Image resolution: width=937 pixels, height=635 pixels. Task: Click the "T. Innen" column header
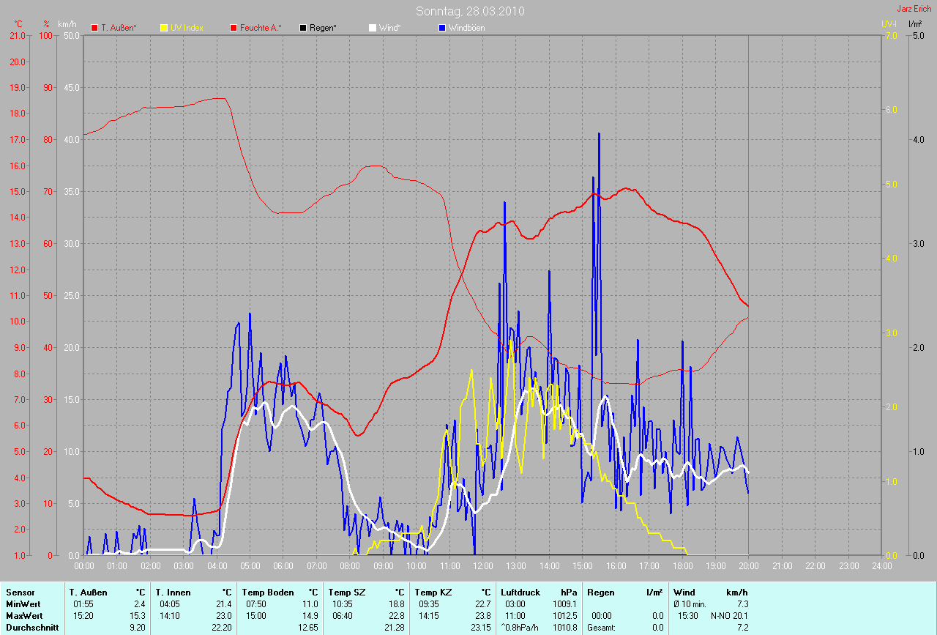[173, 592]
